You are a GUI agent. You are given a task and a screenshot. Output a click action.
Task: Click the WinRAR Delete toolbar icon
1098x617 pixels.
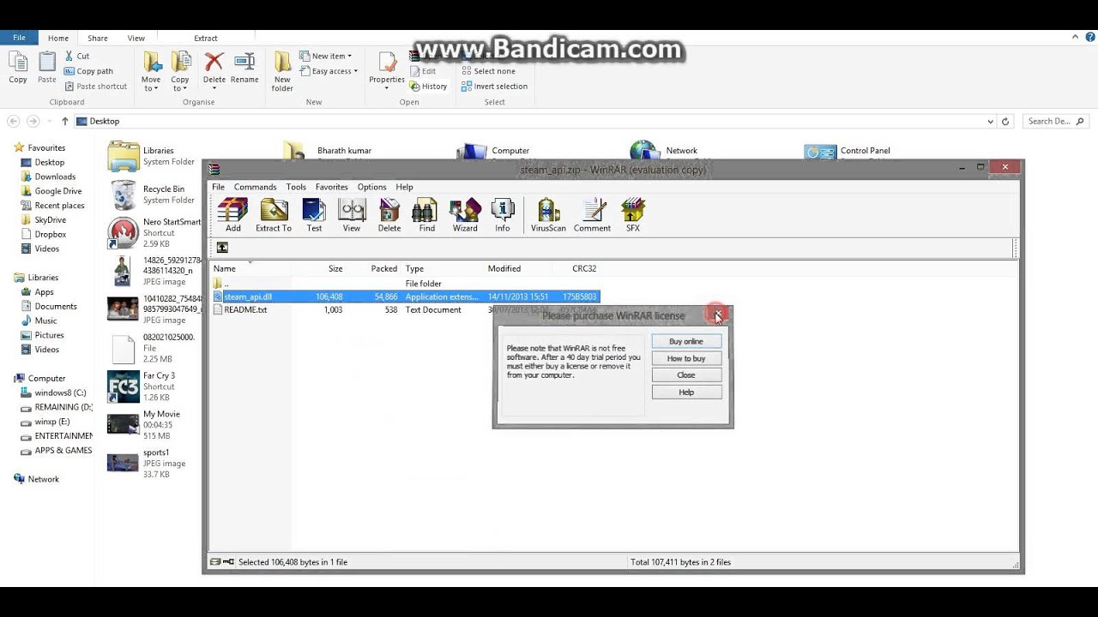click(389, 215)
